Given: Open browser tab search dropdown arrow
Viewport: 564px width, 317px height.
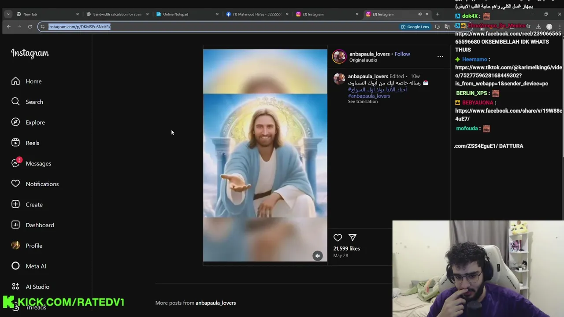Looking at the screenshot, I should (x=8, y=14).
